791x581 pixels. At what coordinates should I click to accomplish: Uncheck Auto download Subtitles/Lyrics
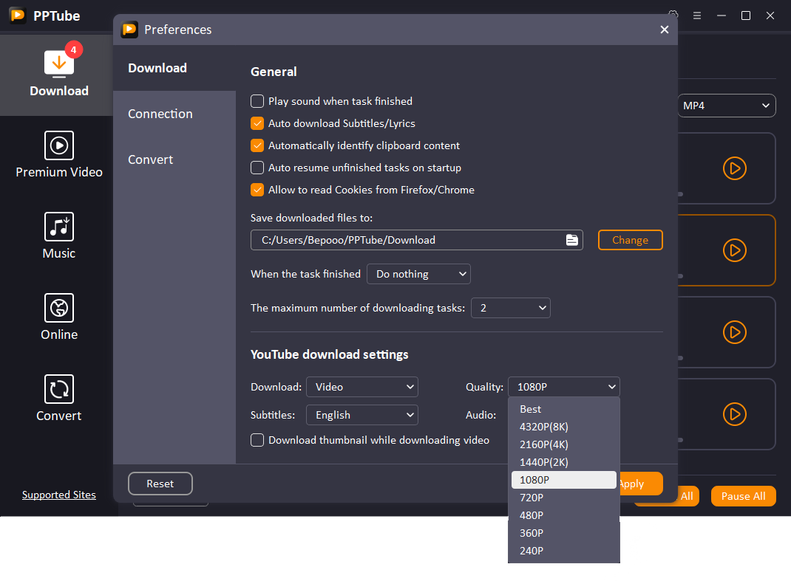pos(257,123)
